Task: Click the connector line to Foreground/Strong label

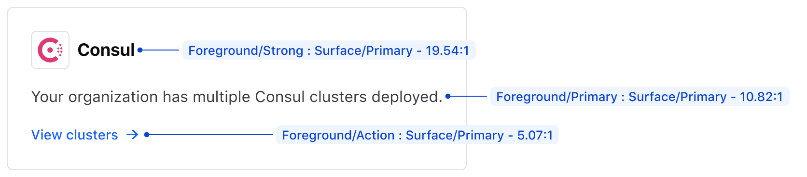Action: pos(161,50)
